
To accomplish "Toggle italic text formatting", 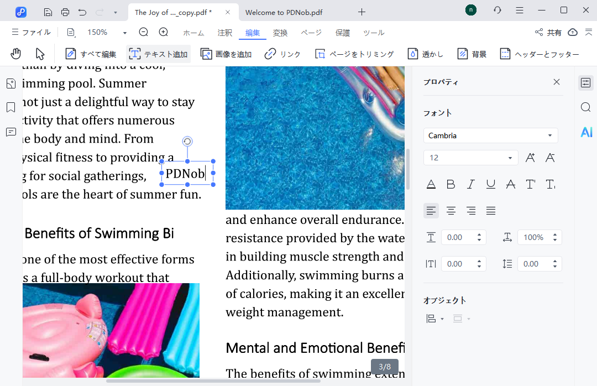I will point(470,184).
